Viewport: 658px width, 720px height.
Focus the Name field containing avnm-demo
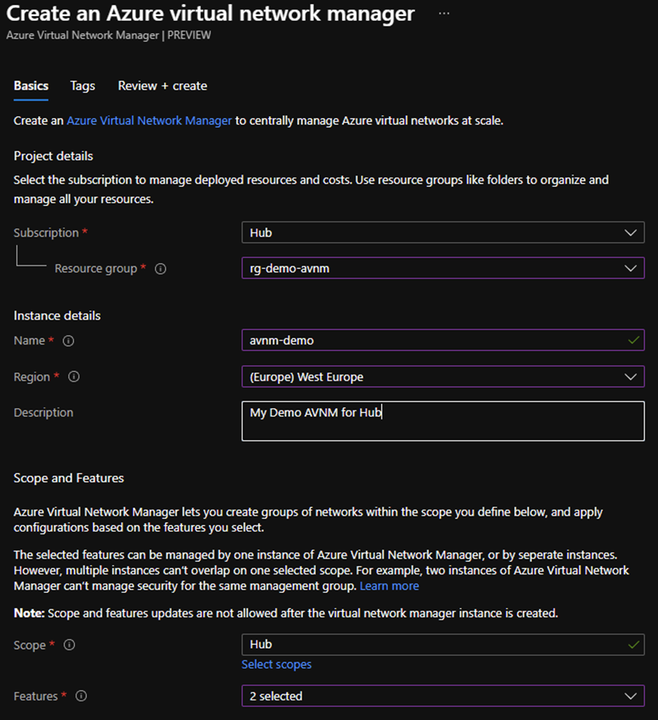pyautogui.click(x=443, y=340)
